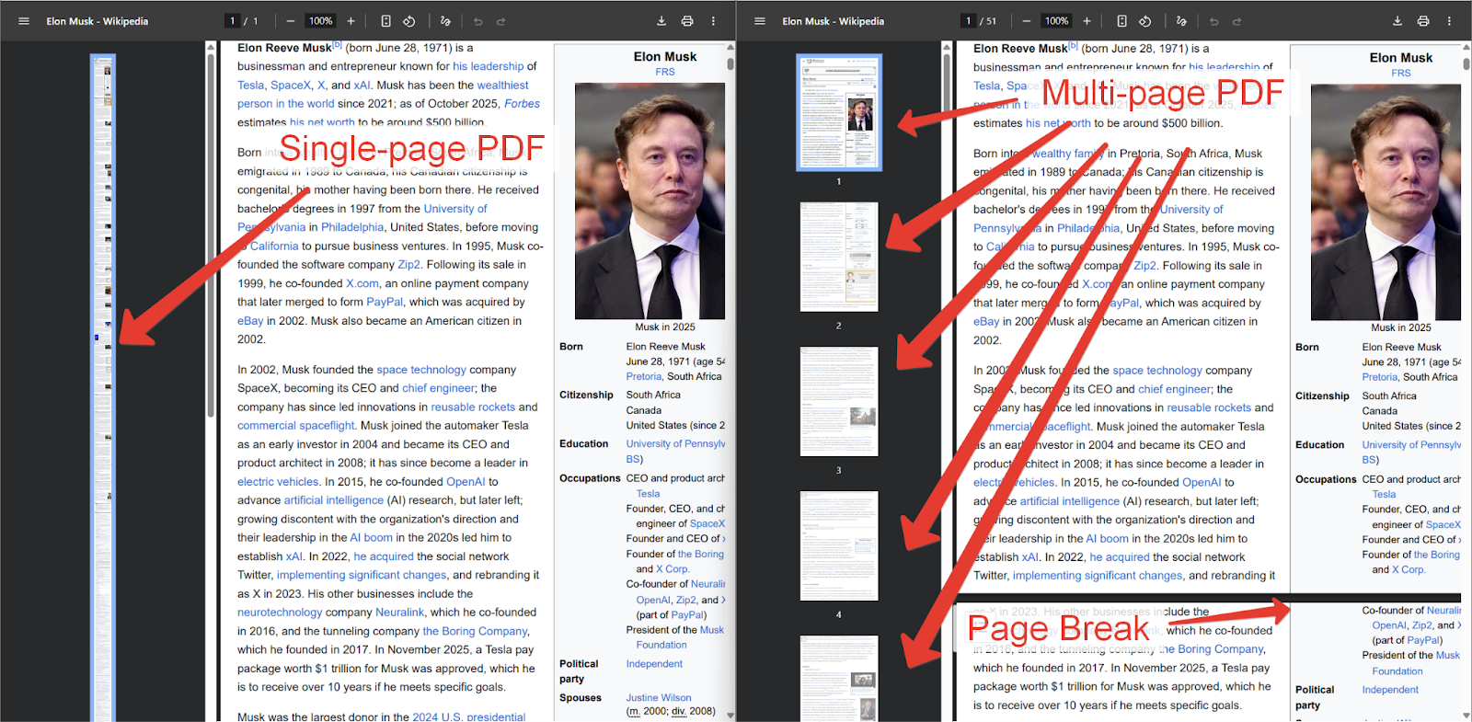Open 'reusable rockets' link in right document
The image size is (1472, 722).
tap(1209, 407)
